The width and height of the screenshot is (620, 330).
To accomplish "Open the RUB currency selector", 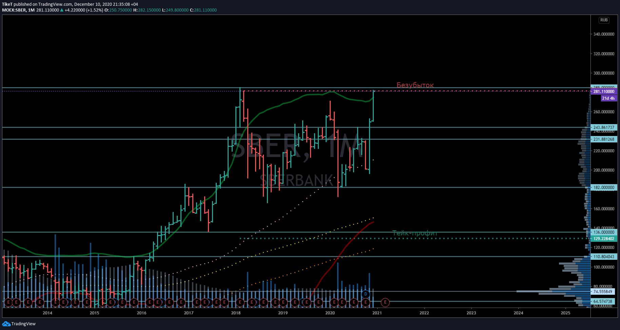I will [x=604, y=20].
